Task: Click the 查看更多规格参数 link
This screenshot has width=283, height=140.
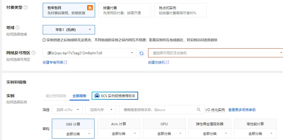Action: click(x=242, y=110)
